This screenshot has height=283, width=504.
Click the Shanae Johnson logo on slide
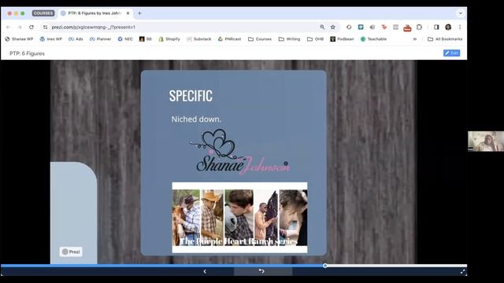coord(239,152)
